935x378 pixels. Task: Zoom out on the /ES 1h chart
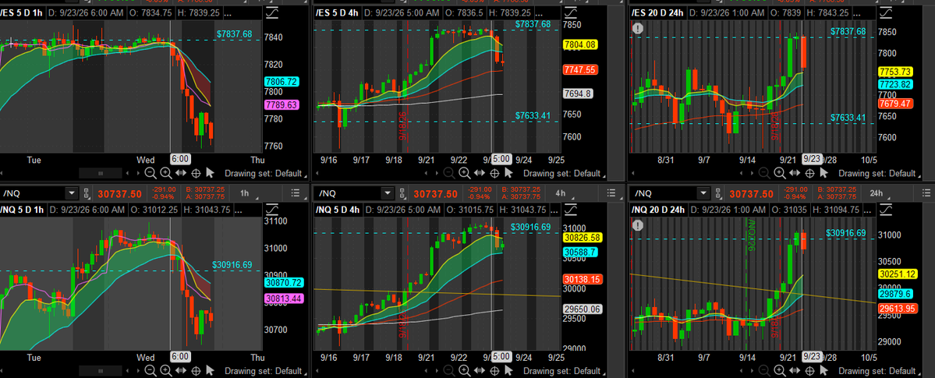click(x=151, y=173)
